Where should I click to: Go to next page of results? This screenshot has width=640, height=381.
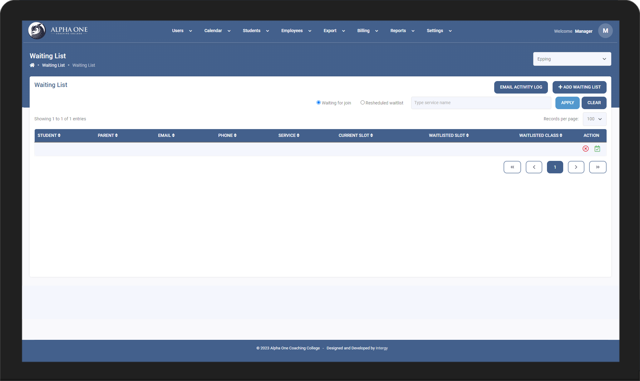[576, 167]
